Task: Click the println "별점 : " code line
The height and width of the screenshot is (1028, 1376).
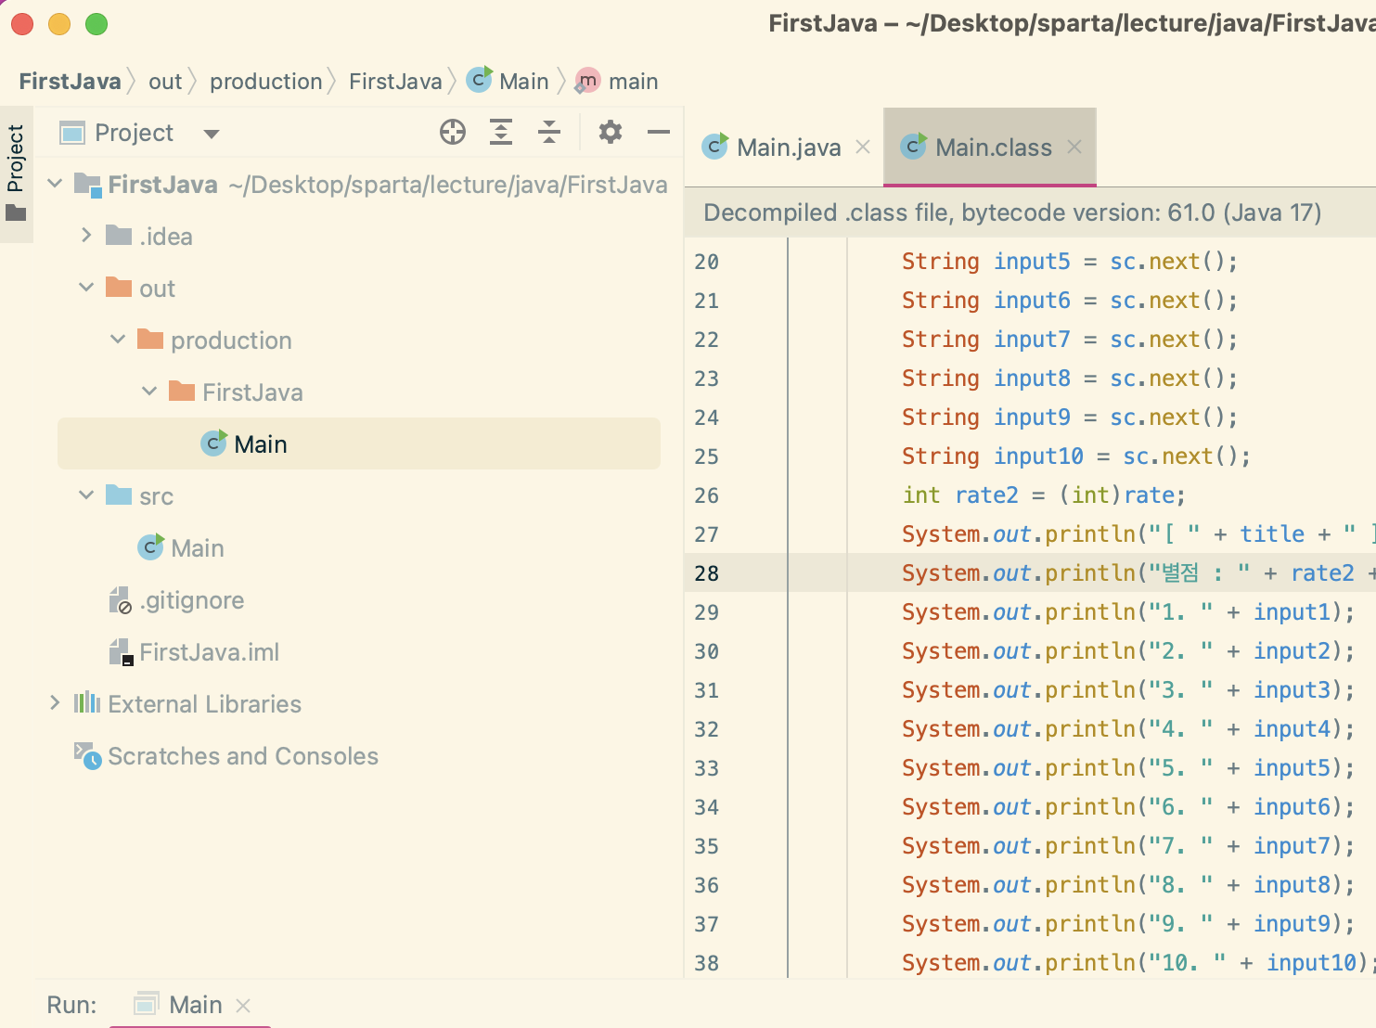Action: [1138, 573]
